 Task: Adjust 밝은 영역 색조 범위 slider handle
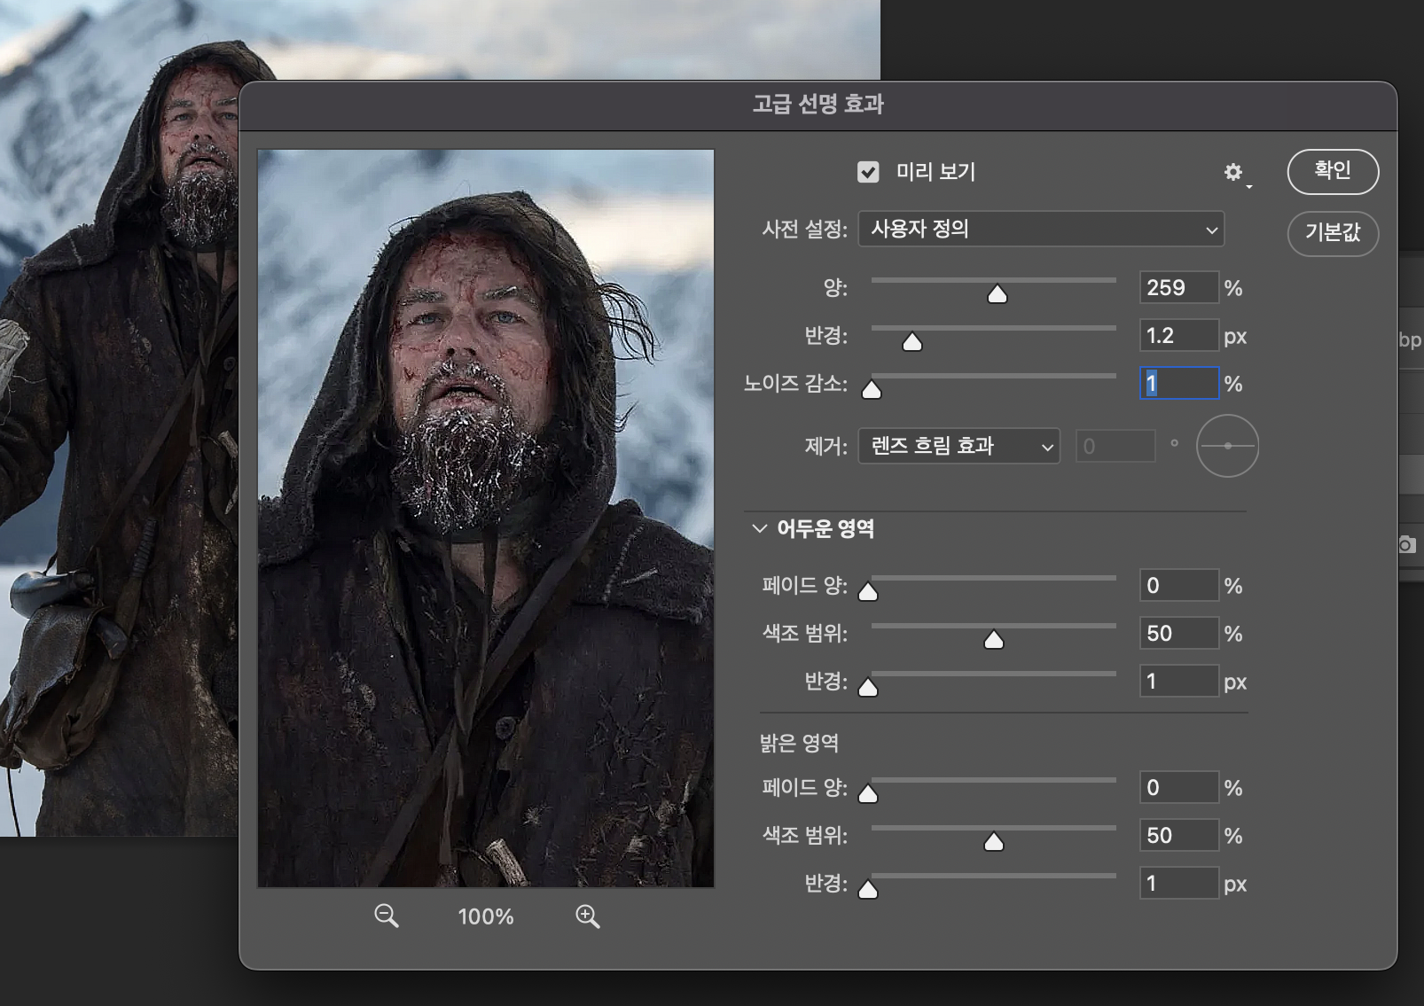click(x=994, y=842)
